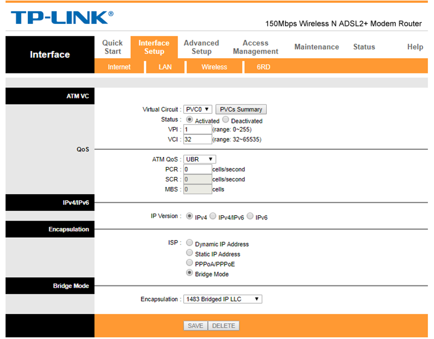
Task: Choose the PPPoA/PPPoE ISP option
Action: pyautogui.click(x=190, y=263)
